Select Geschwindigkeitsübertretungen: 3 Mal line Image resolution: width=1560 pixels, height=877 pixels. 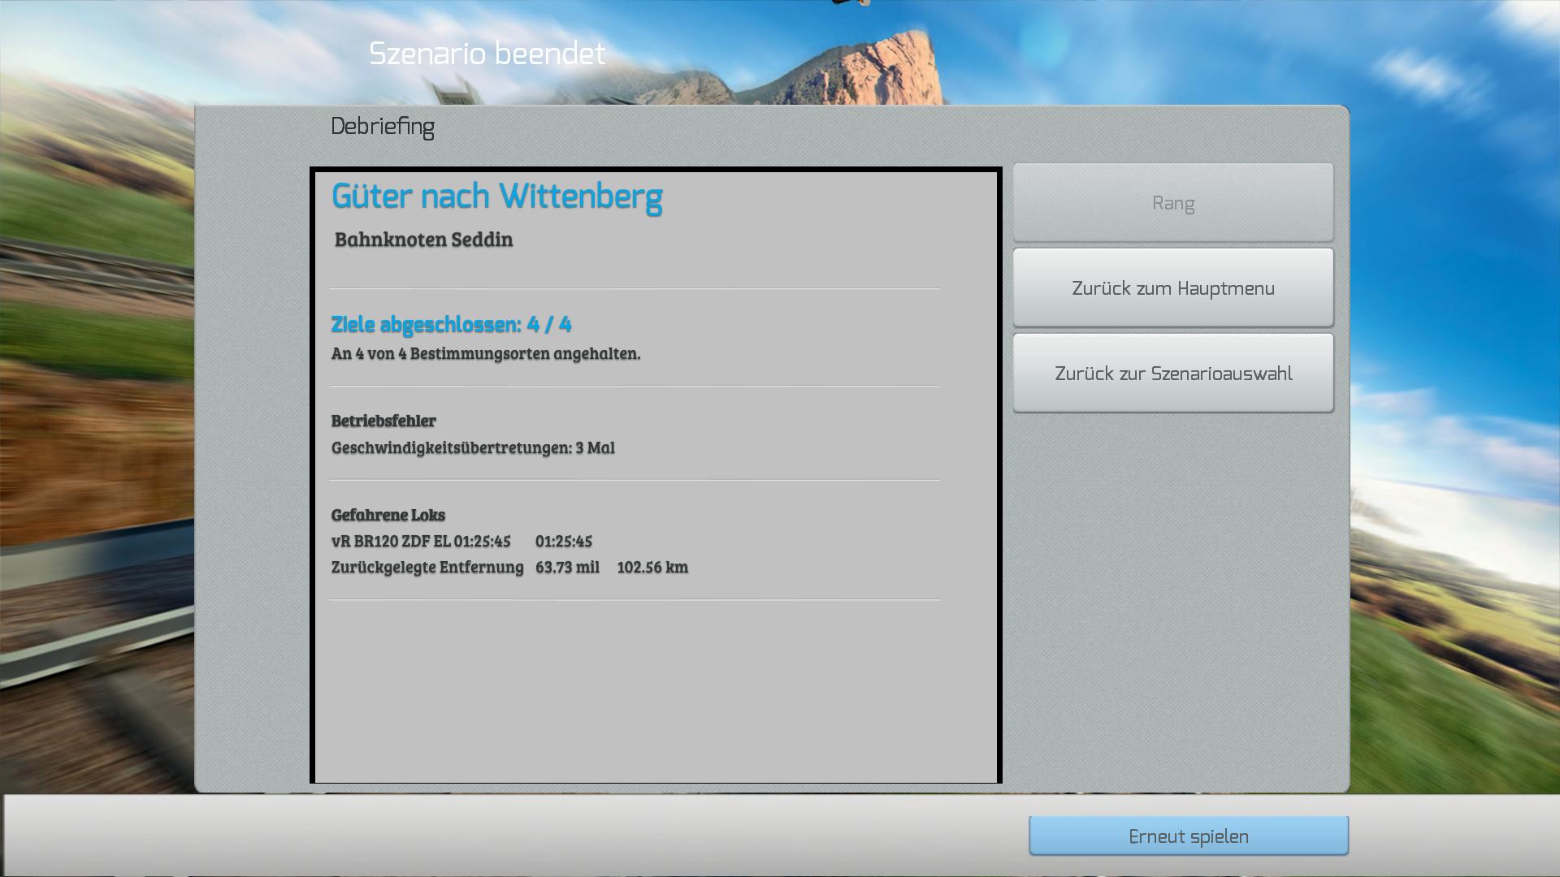473,447
